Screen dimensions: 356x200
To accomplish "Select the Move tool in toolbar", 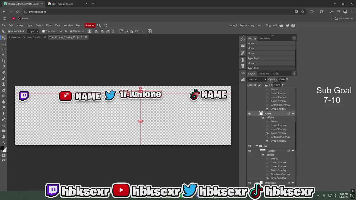I will click(4, 37).
